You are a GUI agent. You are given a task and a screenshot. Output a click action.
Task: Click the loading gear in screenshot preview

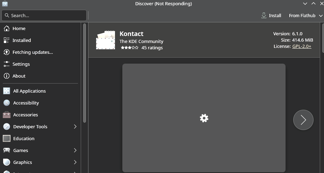click(x=204, y=118)
